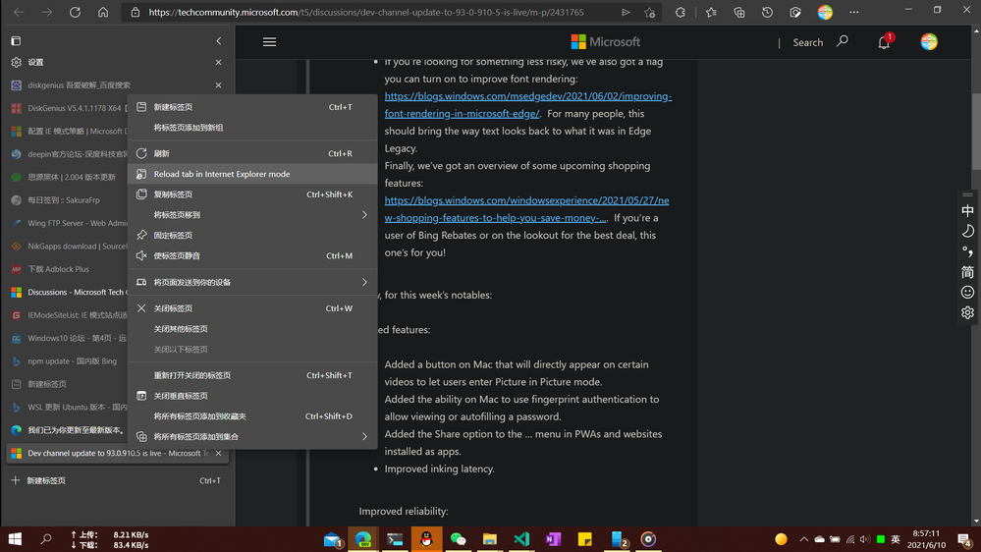Viewport: 981px width, 552px height.
Task: Expand 将所有标签页添加到集合 submenu
Action: [252, 437]
